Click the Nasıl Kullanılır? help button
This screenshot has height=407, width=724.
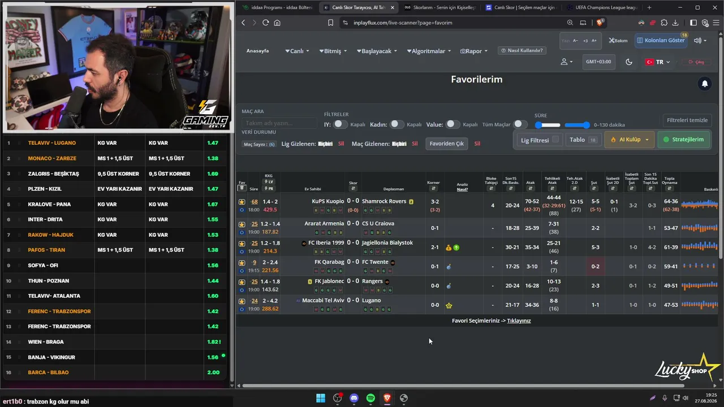[521, 50]
